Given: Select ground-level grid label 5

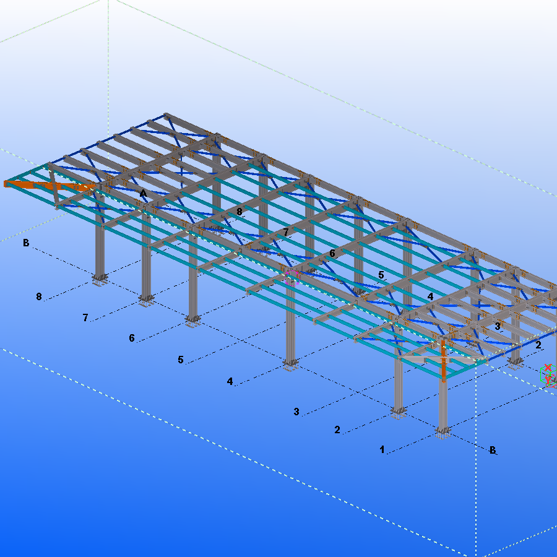Looking at the screenshot, I should [181, 360].
